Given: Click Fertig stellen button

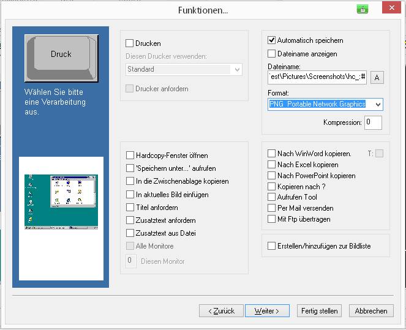Looking at the screenshot, I should point(319,310).
